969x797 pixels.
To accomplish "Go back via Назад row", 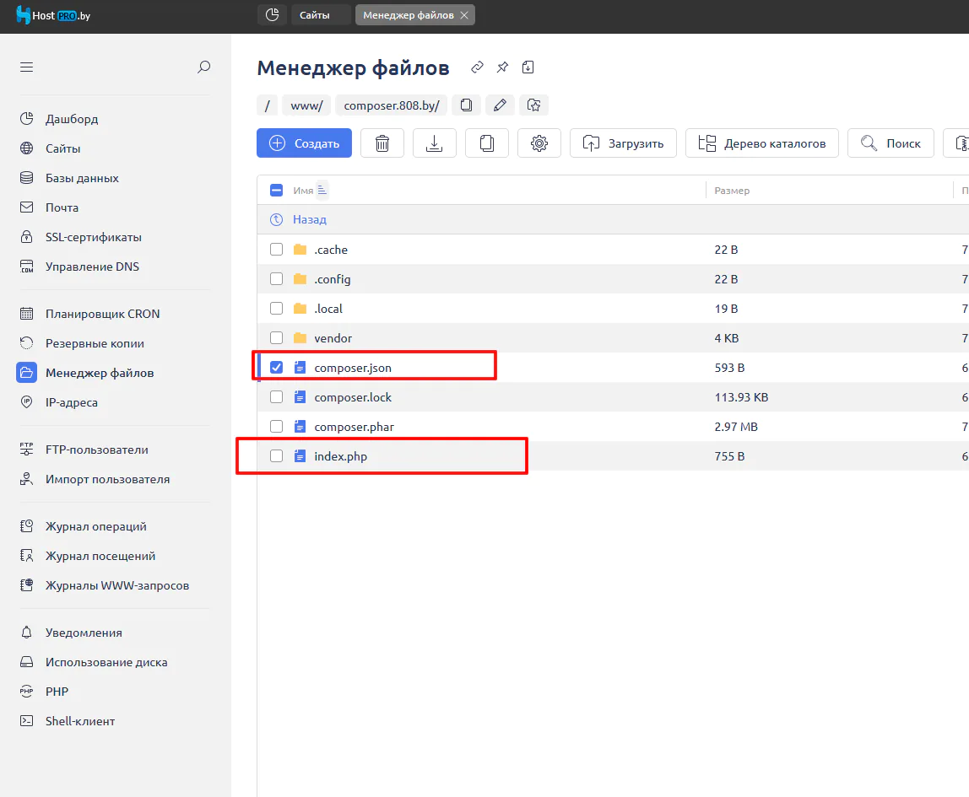I will 309,219.
